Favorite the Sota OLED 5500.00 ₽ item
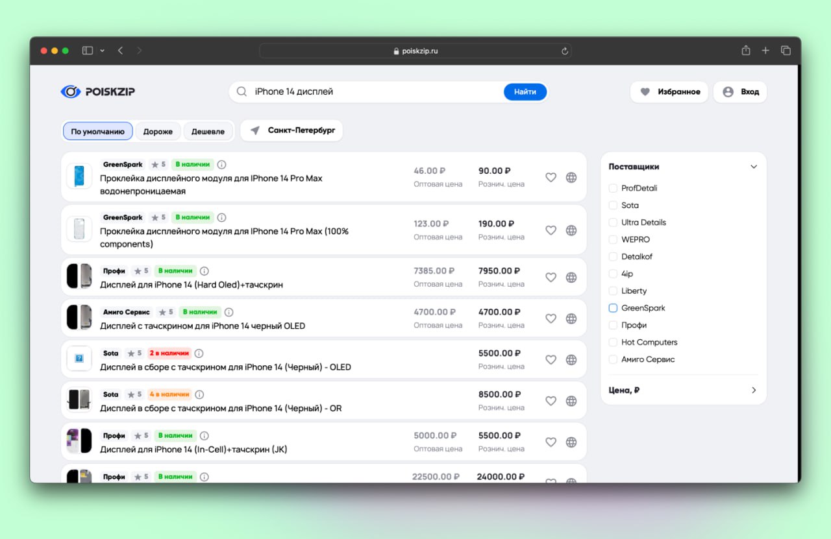This screenshot has width=831, height=539. point(551,359)
